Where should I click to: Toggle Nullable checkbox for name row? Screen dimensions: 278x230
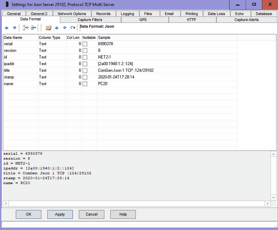tap(85, 84)
